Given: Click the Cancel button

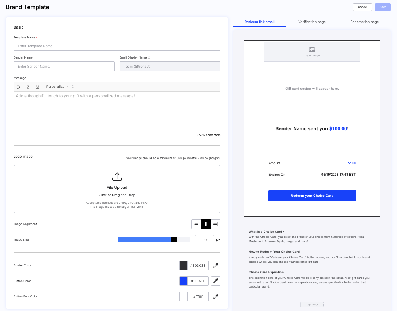Looking at the screenshot, I should click(363, 7).
